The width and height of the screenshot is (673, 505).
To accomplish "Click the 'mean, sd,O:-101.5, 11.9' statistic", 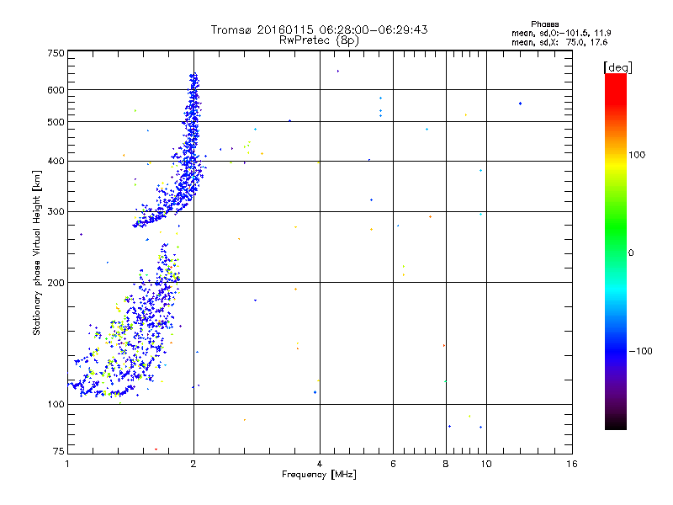I will [561, 33].
